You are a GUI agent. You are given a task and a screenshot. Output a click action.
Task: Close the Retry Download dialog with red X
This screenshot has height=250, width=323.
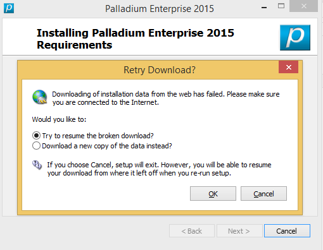[288, 67]
